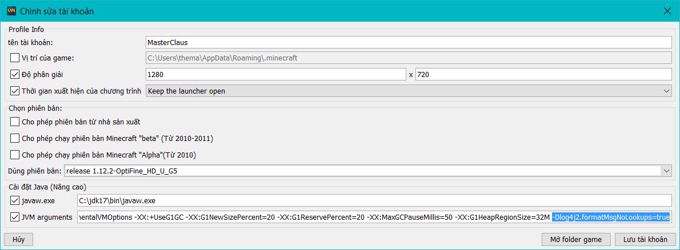
Task: Click the launcher app icon in title bar
Action: pyautogui.click(x=12, y=11)
